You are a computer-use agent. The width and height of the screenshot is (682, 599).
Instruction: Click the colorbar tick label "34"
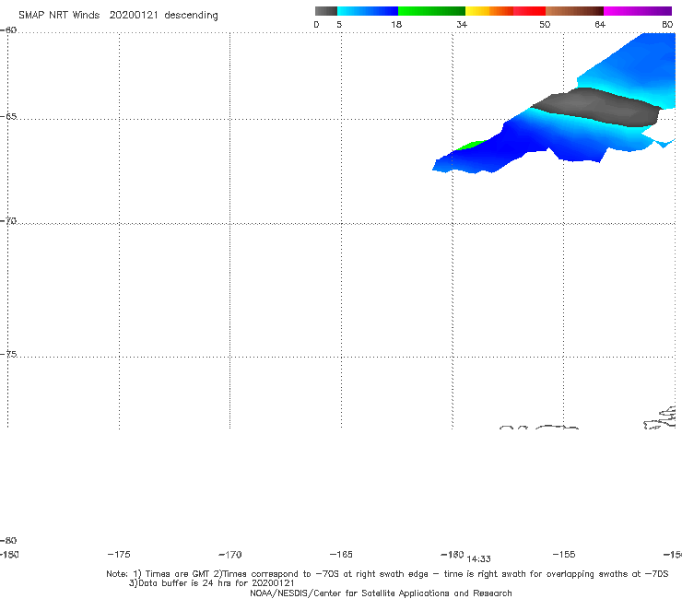point(462,25)
